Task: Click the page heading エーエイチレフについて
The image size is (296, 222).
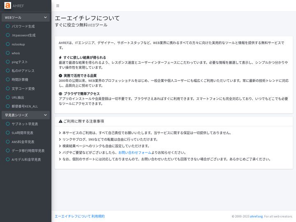Action: coord(87,18)
